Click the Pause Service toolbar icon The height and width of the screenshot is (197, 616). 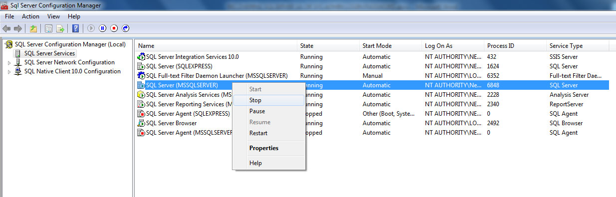tap(103, 28)
